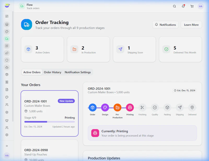Open the QR code icon in sidebar
This screenshot has width=209, height=161.
[7, 46]
